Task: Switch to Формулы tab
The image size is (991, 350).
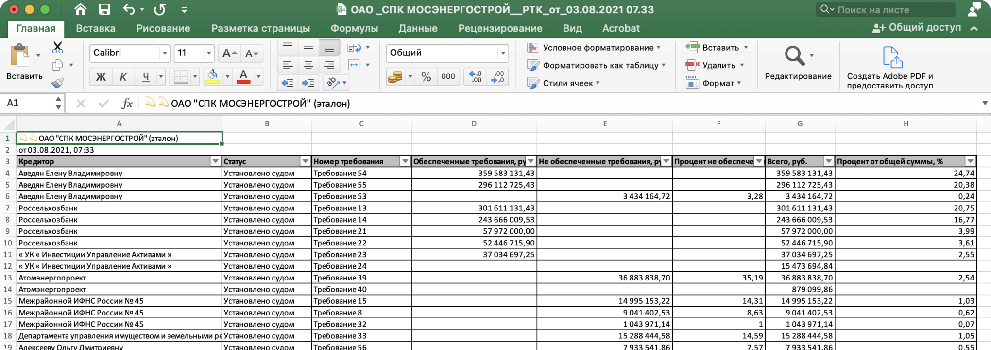Action: [354, 28]
